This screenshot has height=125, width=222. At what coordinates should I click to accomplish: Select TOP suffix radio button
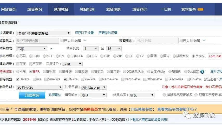click(x=102, y=56)
